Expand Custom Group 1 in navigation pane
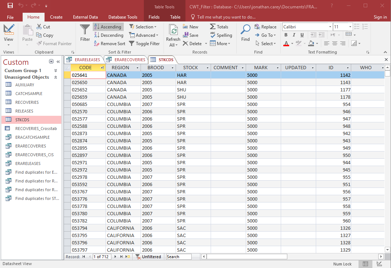Image resolution: width=391 pixels, height=268 pixels. tap(55, 71)
